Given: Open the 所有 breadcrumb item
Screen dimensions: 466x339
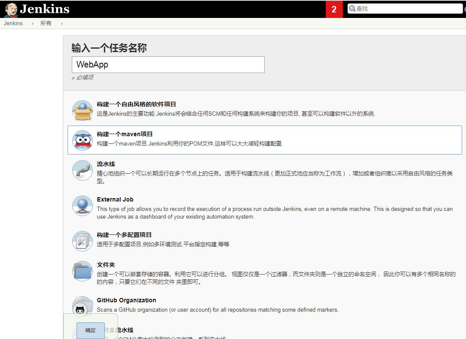Looking at the screenshot, I should tap(46, 23).
